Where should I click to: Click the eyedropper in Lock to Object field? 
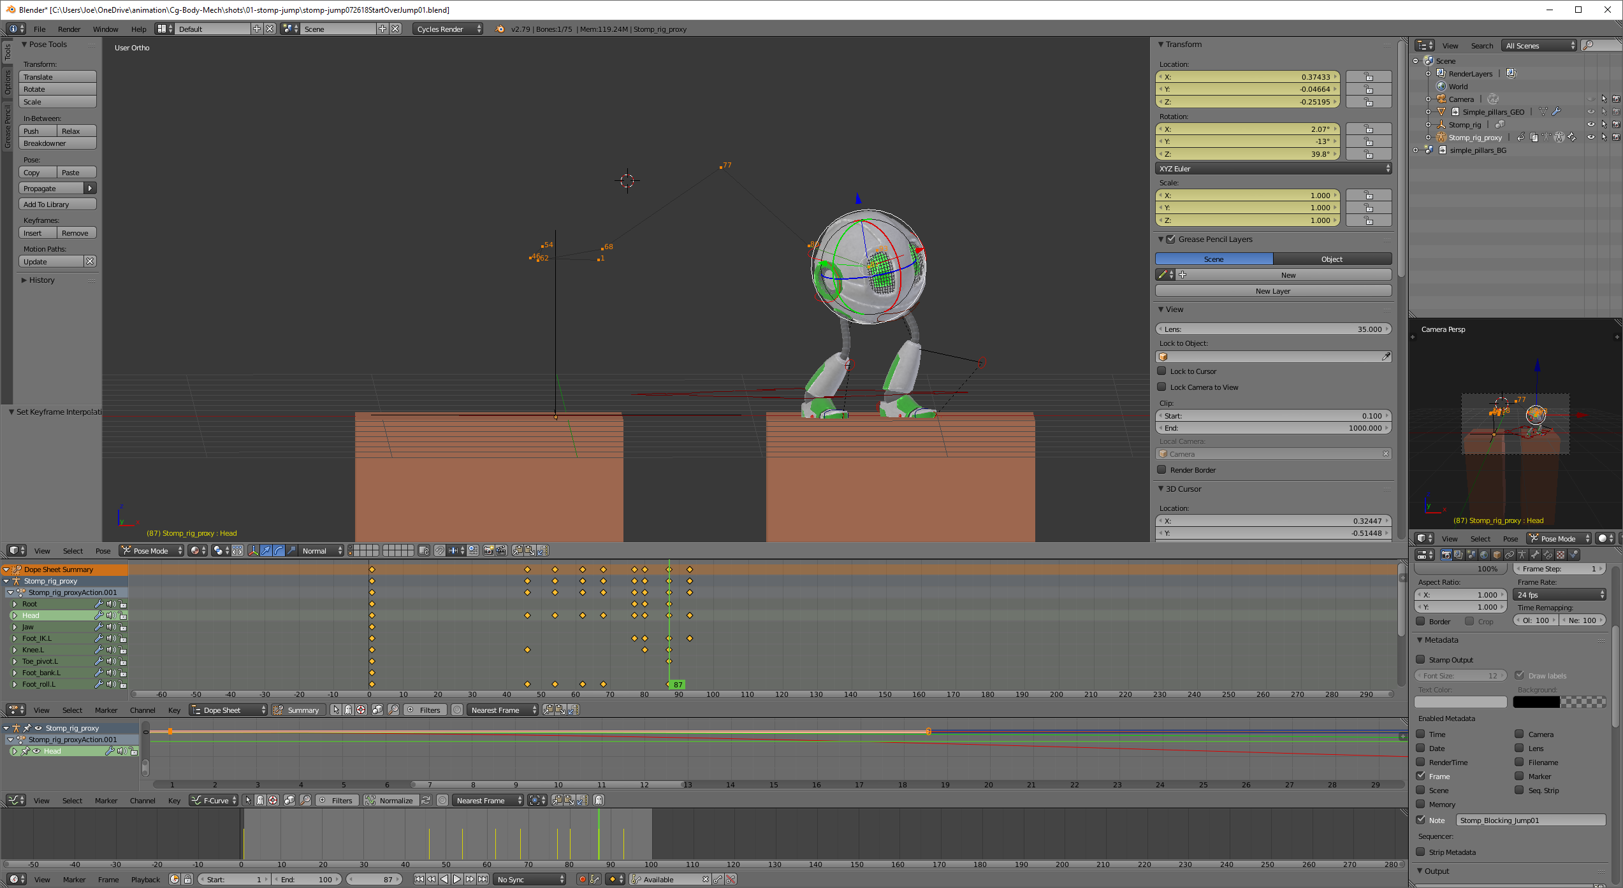(1386, 357)
